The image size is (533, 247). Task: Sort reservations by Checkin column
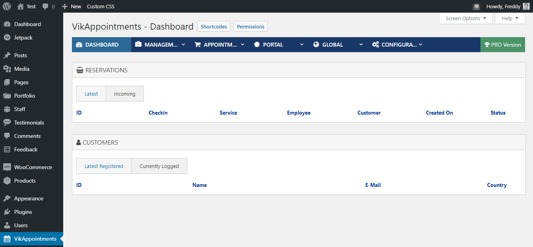click(x=158, y=113)
